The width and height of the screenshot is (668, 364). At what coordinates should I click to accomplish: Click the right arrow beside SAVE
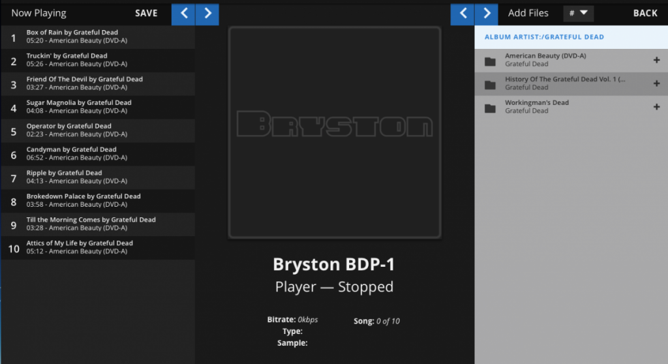(207, 14)
